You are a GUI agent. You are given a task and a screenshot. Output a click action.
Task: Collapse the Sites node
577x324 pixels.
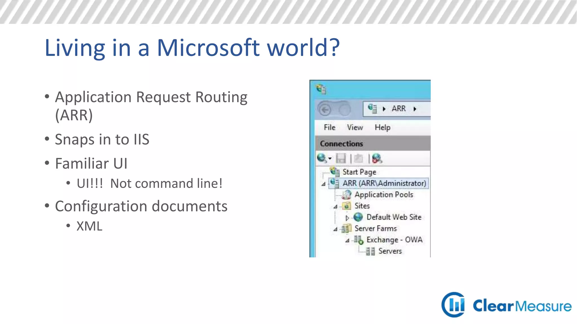(x=335, y=206)
